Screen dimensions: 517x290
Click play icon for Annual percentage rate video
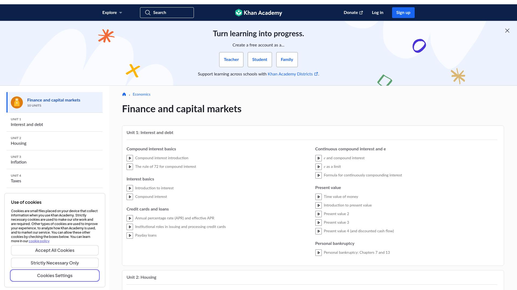click(x=130, y=218)
